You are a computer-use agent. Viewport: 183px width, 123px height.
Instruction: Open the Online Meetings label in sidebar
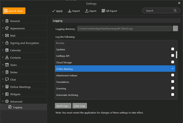pyautogui.click(x=20, y=87)
